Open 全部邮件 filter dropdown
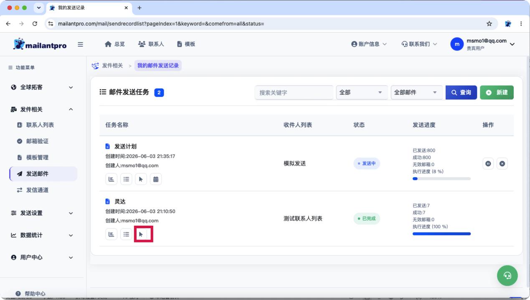The height and width of the screenshot is (300, 530). pos(416,93)
